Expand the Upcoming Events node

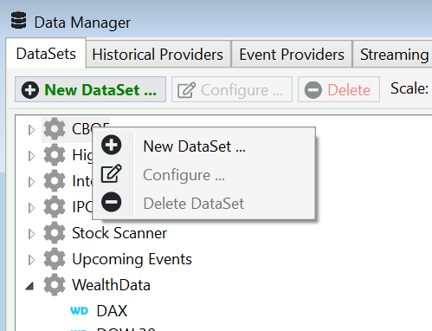tap(31, 260)
